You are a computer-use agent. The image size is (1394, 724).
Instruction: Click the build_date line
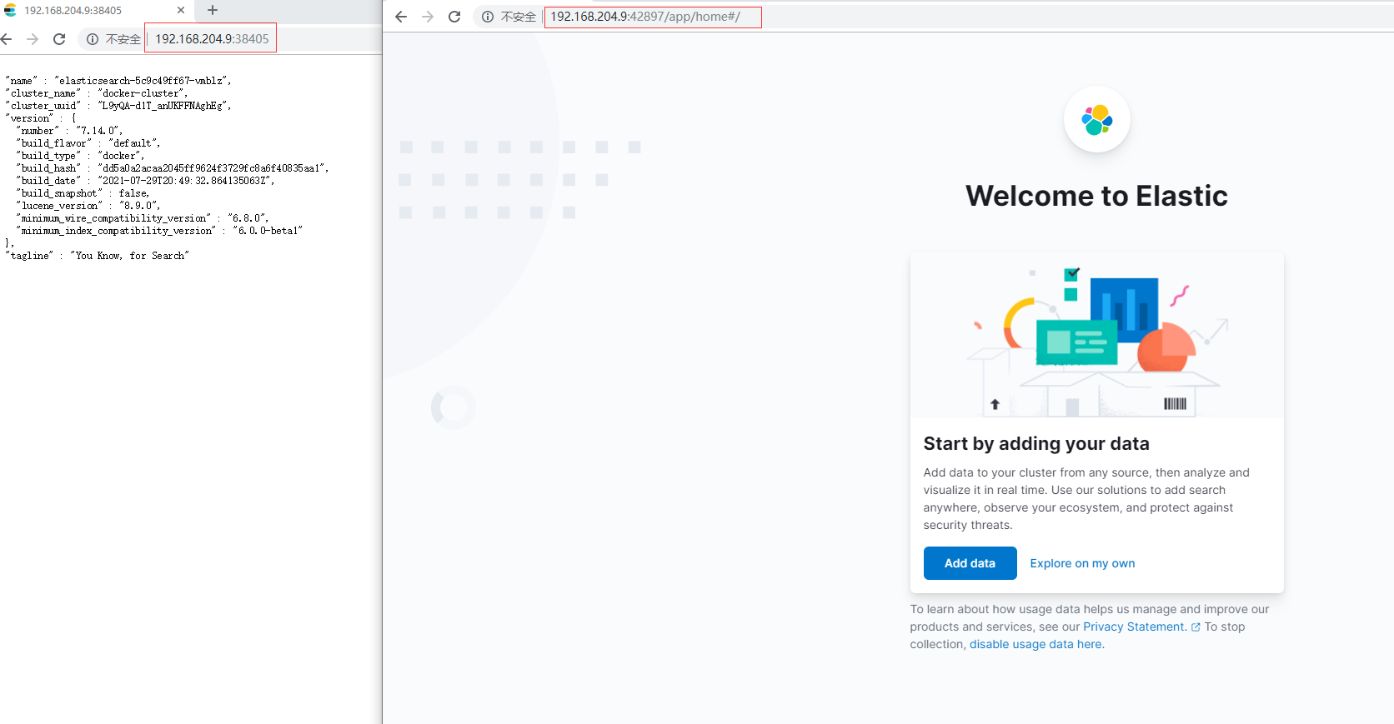[x=145, y=181]
